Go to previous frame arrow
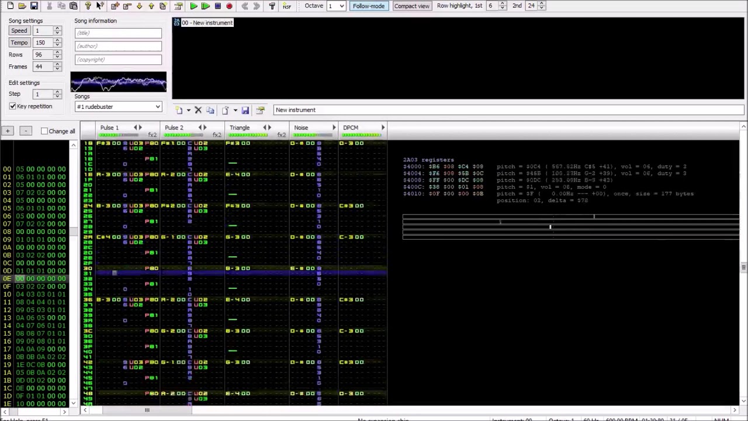Screen dimensions: 748x421 pos(245,6)
